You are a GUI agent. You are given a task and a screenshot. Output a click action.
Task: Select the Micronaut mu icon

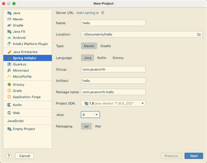click(x=9, y=71)
